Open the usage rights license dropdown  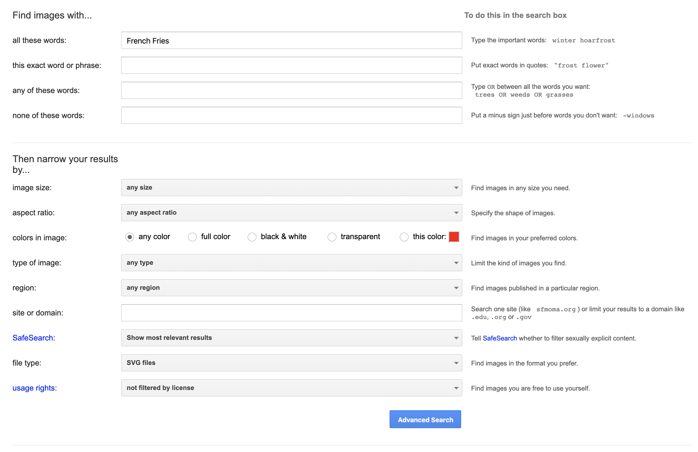(x=291, y=388)
